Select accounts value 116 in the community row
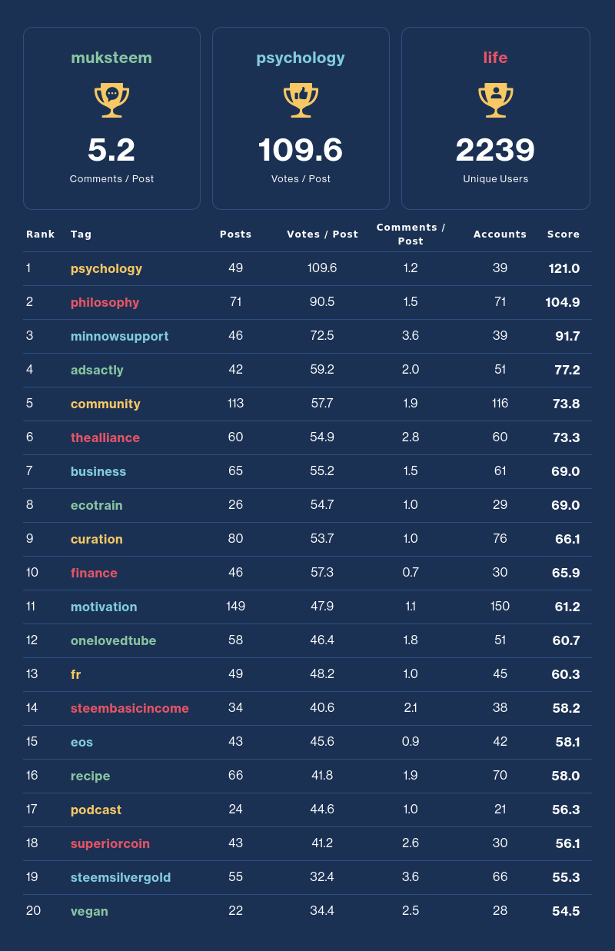The image size is (615, 951). click(500, 404)
